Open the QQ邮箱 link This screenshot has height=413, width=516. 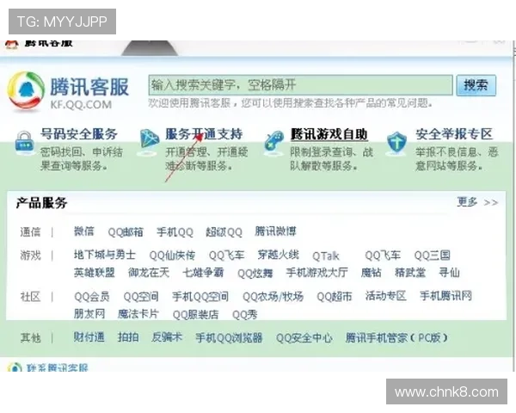126,231
